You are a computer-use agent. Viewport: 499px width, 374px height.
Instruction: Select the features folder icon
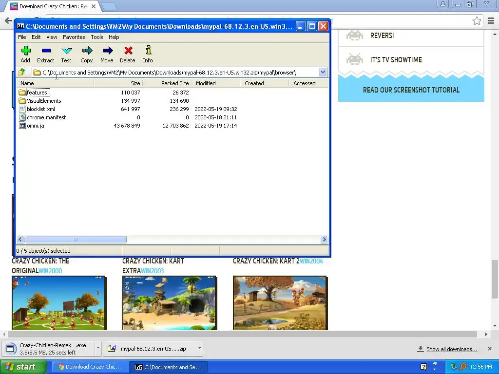[x=22, y=93]
